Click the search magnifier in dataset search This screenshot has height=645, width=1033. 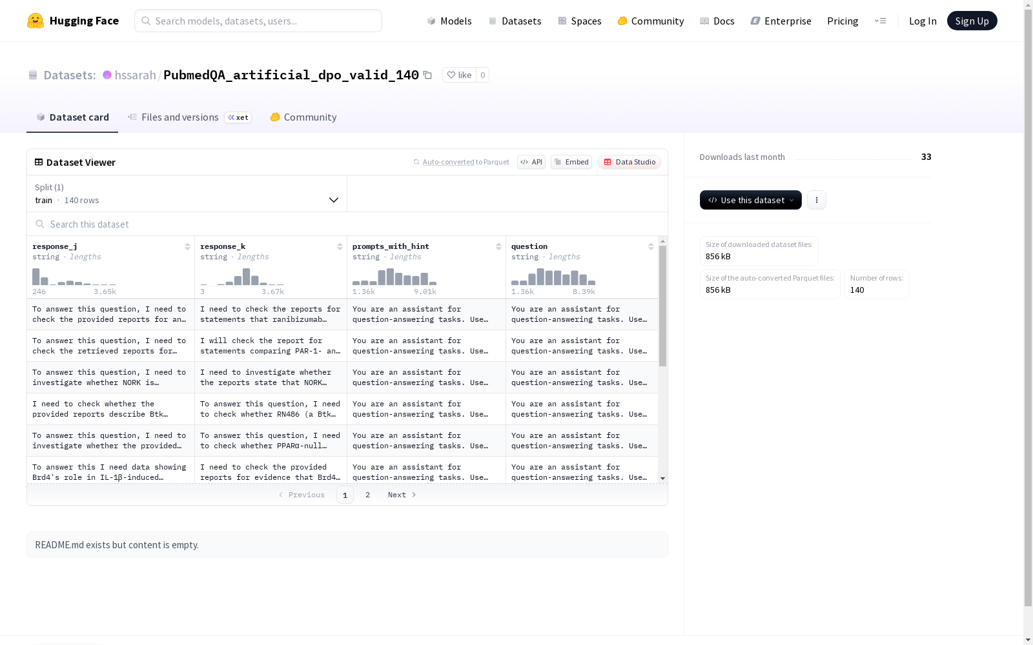[40, 224]
